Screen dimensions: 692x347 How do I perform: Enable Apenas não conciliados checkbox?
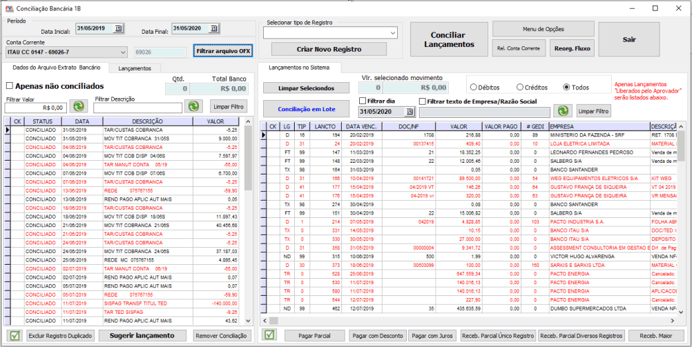pyautogui.click(x=10, y=86)
